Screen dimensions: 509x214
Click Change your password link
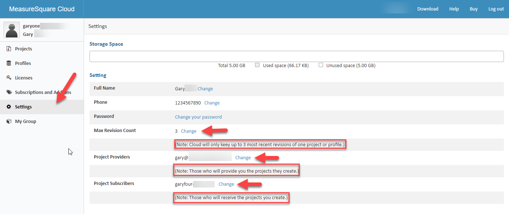point(198,117)
